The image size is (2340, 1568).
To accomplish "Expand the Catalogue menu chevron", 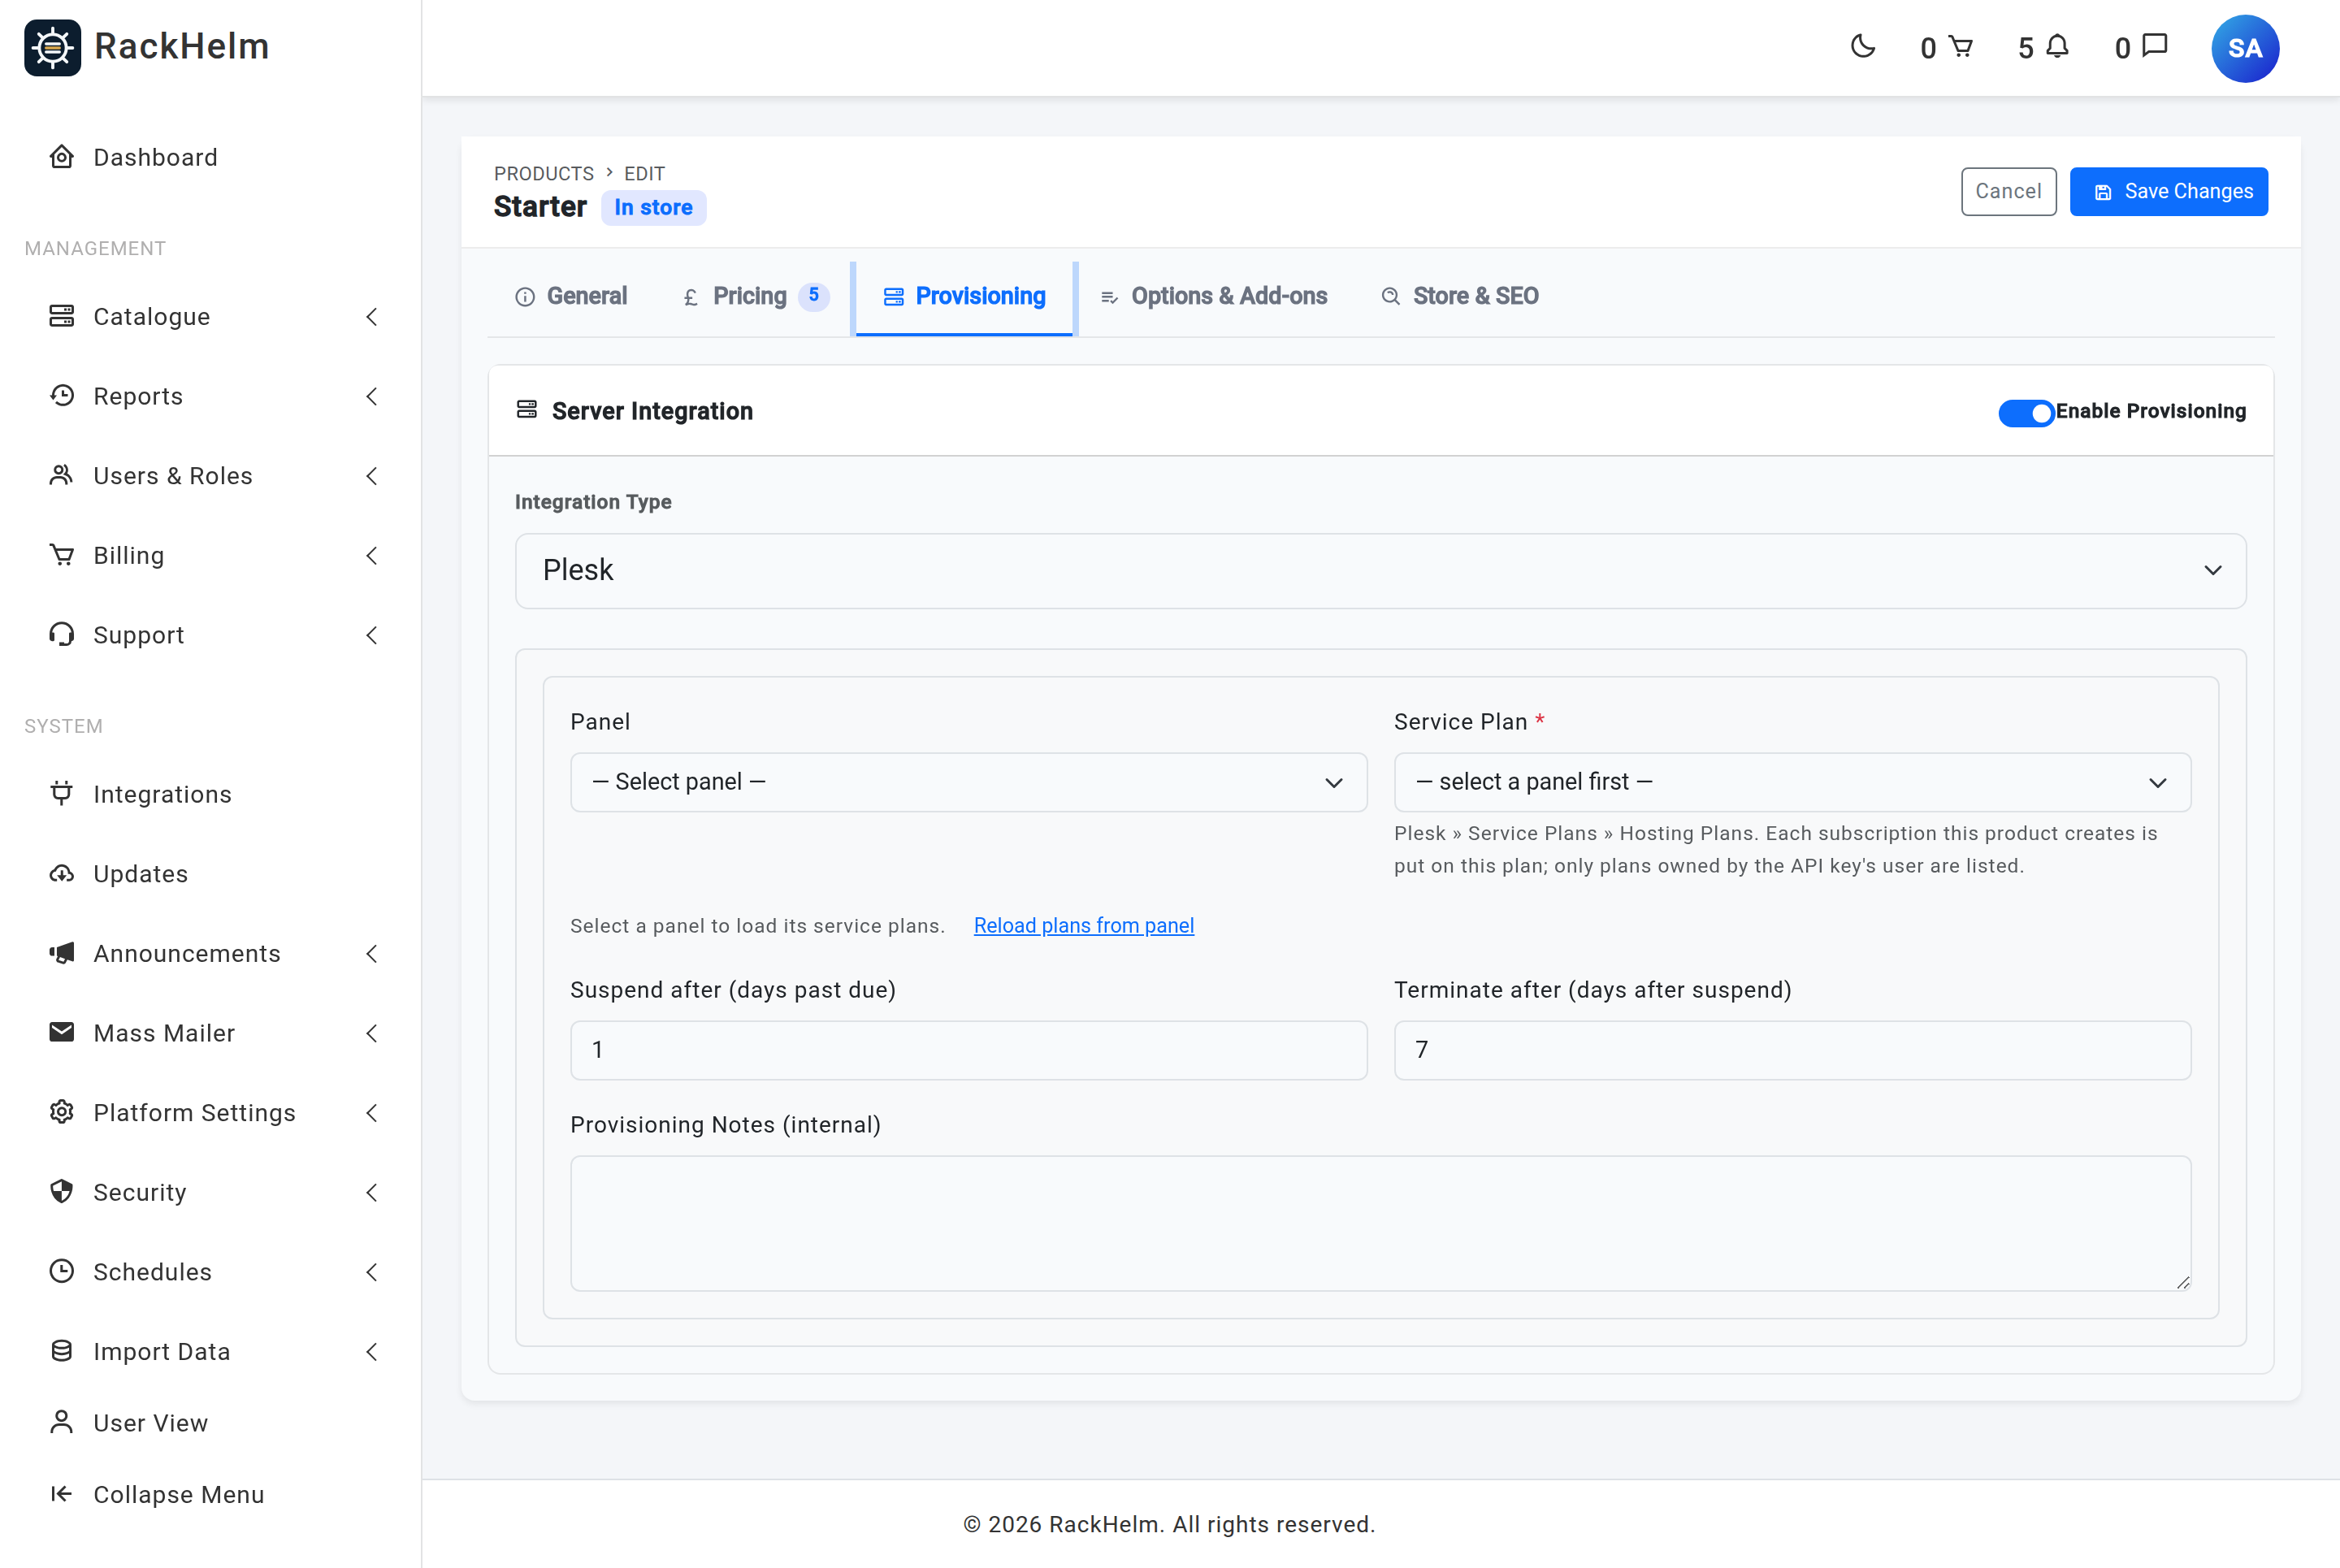I will coord(372,317).
